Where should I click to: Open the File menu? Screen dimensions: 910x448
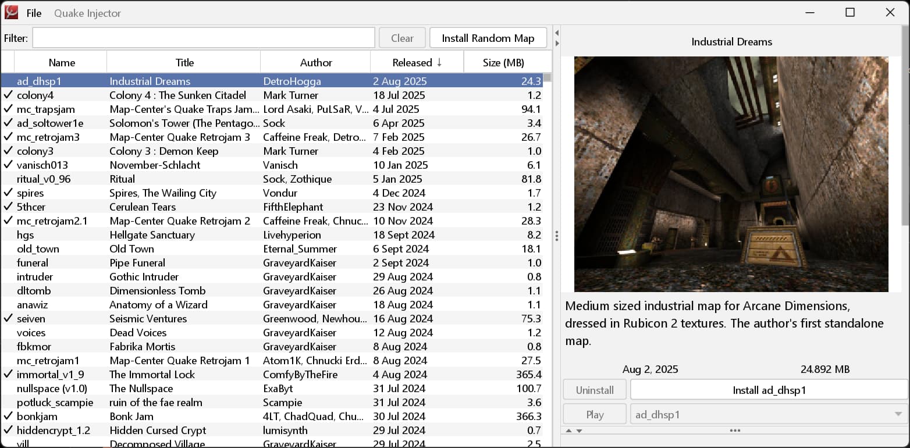coord(34,13)
